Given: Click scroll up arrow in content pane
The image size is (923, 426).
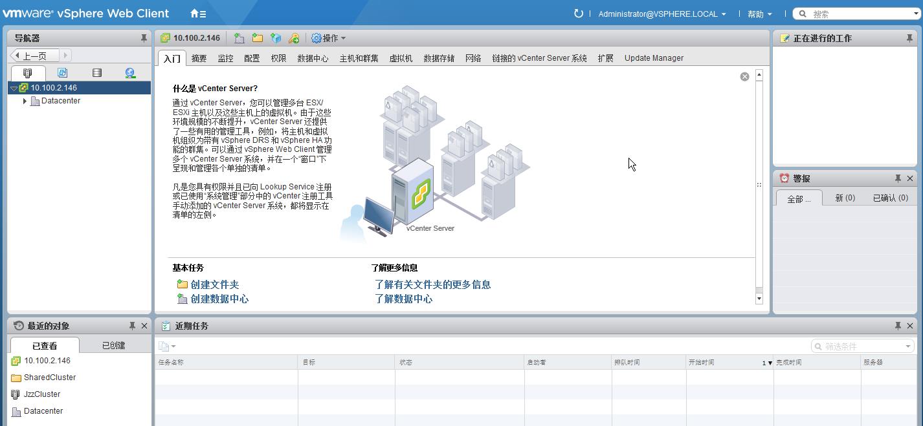Looking at the screenshot, I should coord(759,75).
